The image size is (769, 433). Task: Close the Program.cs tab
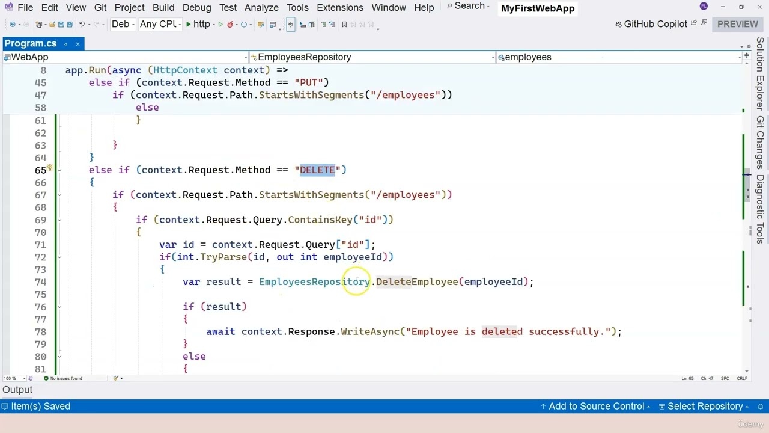pyautogui.click(x=78, y=43)
